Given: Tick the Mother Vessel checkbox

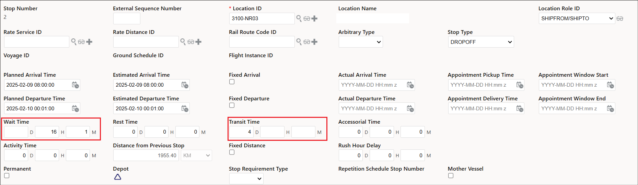Looking at the screenshot, I should [451, 176].
